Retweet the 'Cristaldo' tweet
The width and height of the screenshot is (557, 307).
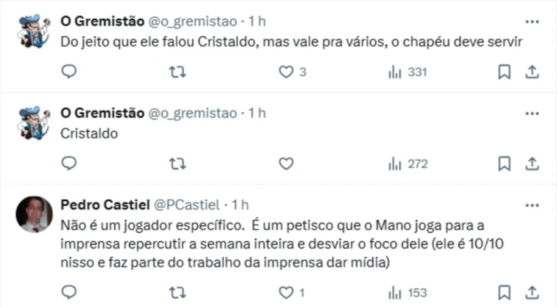pyautogui.click(x=178, y=164)
